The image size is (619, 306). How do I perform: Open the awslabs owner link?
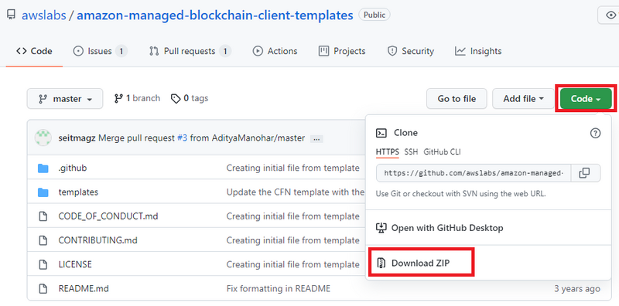(x=44, y=15)
